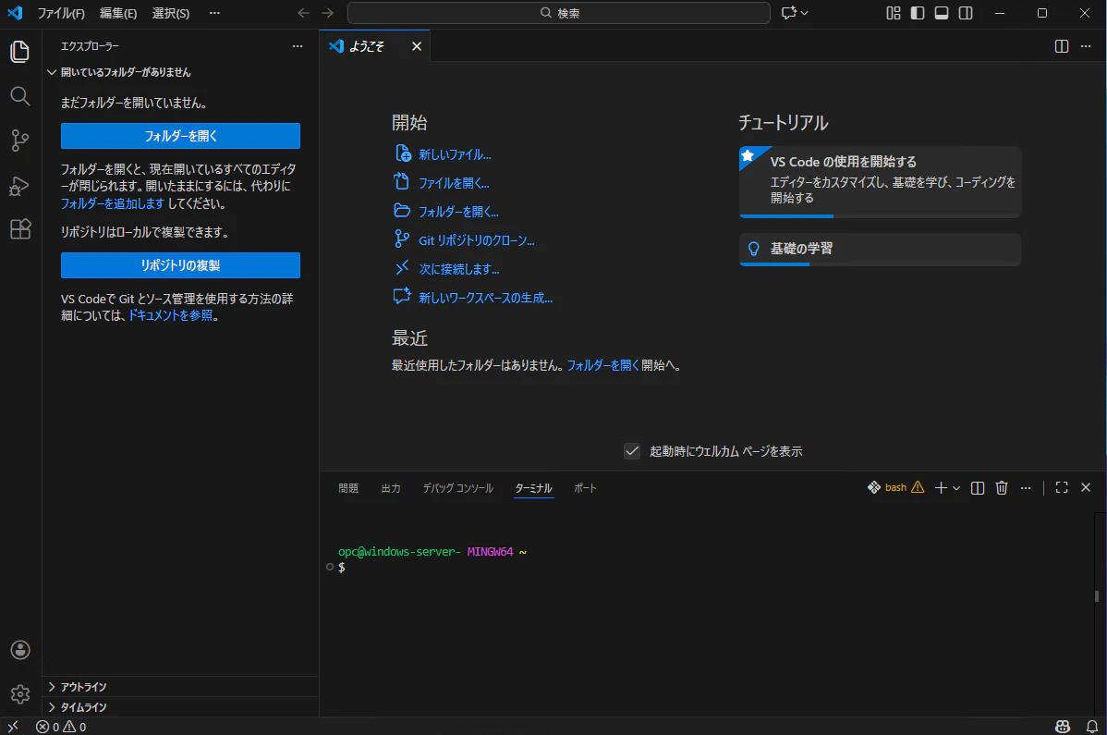This screenshot has height=735, width=1107.
Task: Toggle primary side bar visibility
Action: click(x=917, y=13)
